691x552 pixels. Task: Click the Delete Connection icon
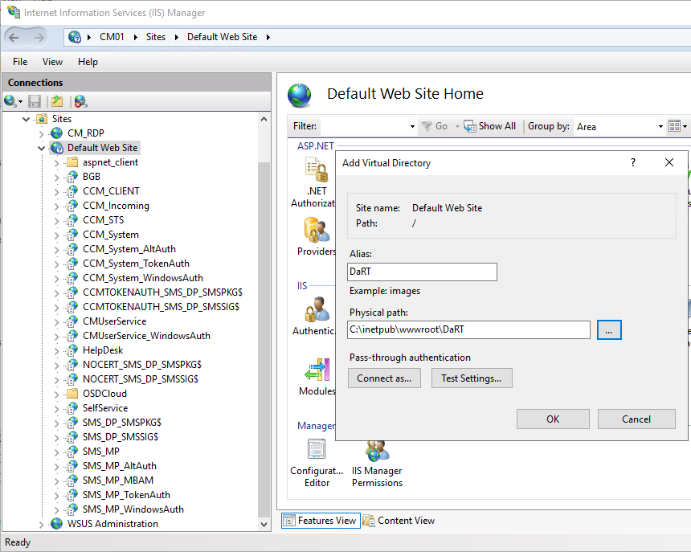tap(80, 101)
